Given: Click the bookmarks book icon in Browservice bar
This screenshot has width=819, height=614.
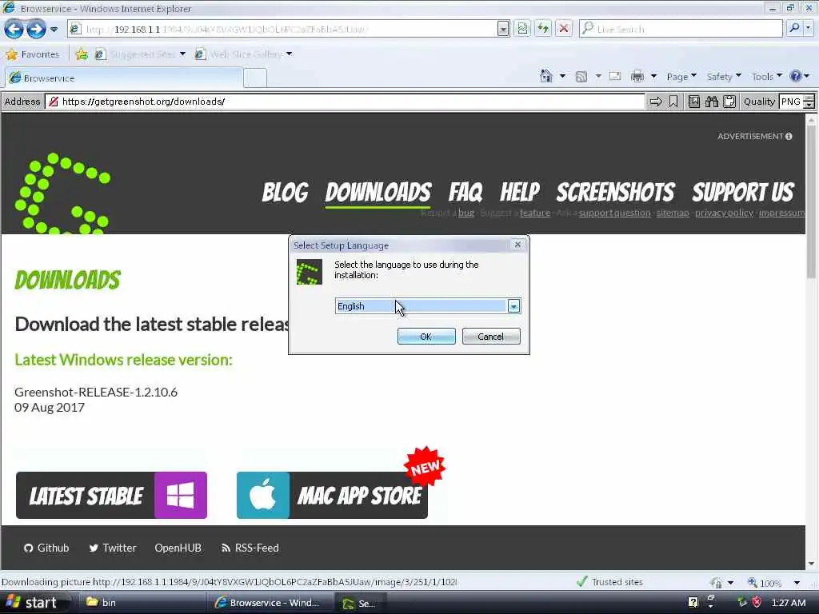Looking at the screenshot, I should [693, 102].
